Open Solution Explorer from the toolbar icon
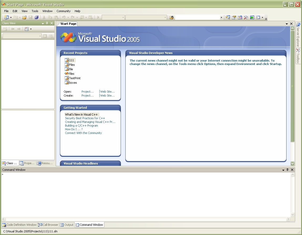The image size is (302, 235). [228, 17]
